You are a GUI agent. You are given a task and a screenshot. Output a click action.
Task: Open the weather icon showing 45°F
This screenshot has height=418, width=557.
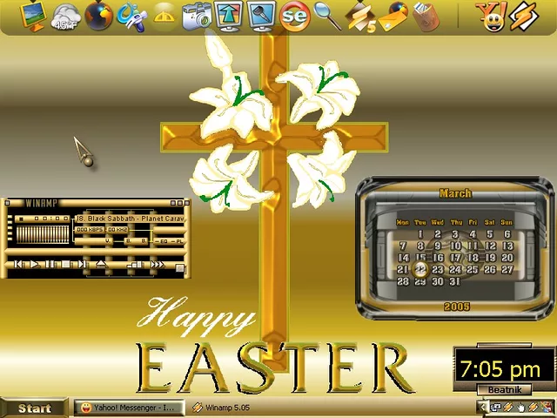(66, 17)
